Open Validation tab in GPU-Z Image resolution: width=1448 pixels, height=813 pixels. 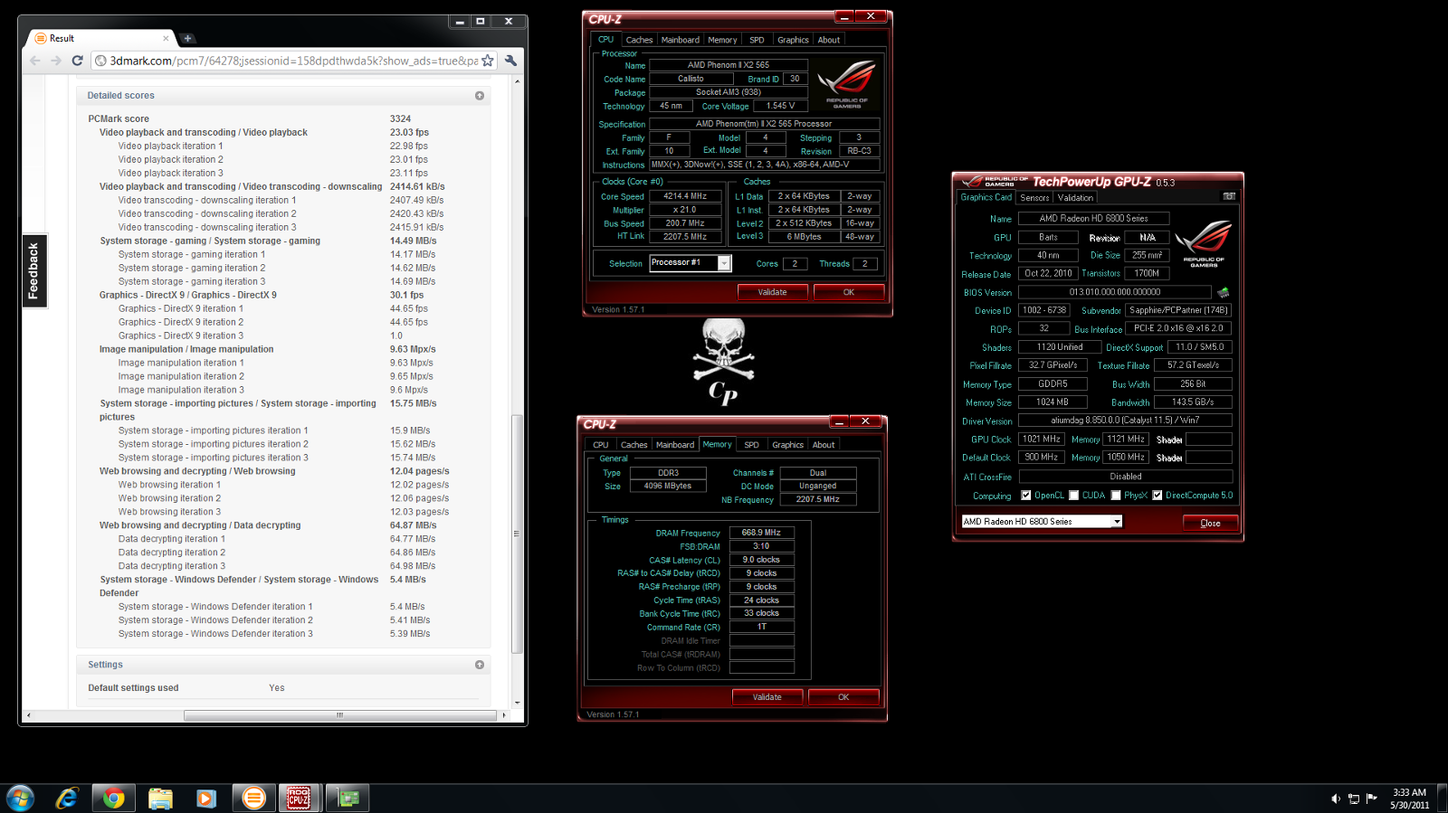(x=1075, y=197)
